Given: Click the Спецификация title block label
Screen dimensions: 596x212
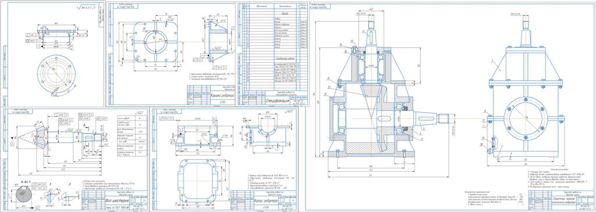Looking at the screenshot, I should [x=277, y=102].
